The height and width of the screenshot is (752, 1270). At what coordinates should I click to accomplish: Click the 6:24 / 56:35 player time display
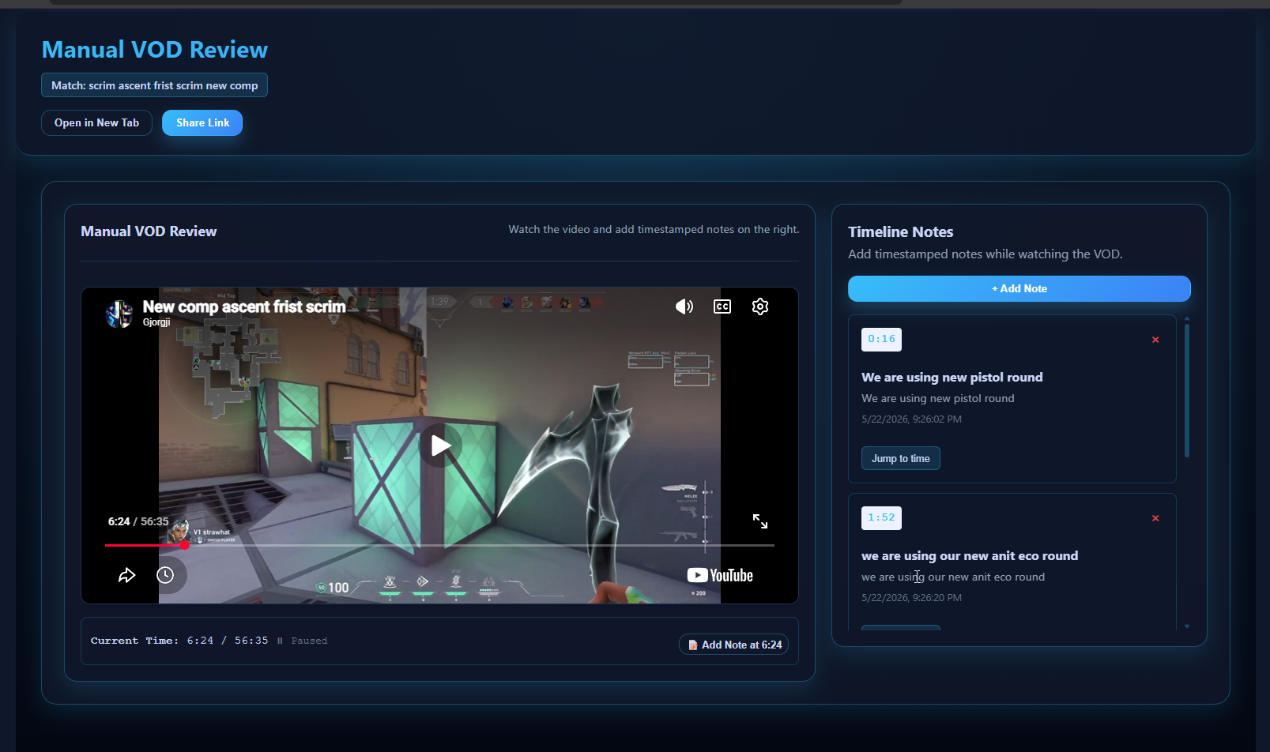[x=138, y=521]
